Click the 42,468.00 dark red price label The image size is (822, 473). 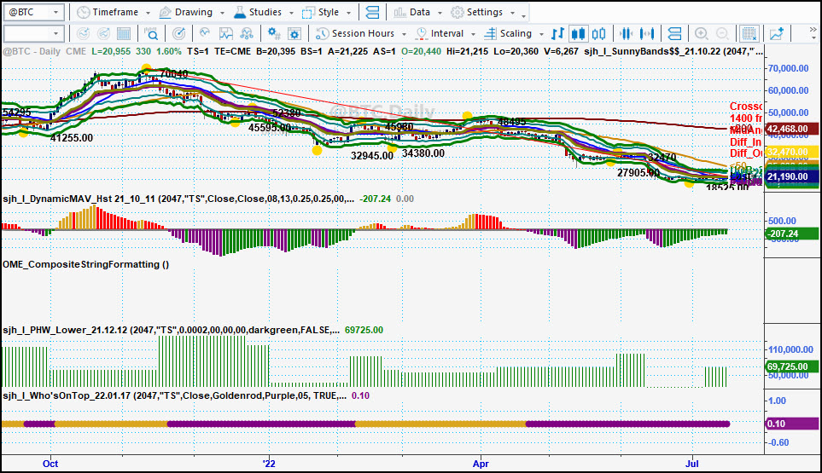pos(791,130)
